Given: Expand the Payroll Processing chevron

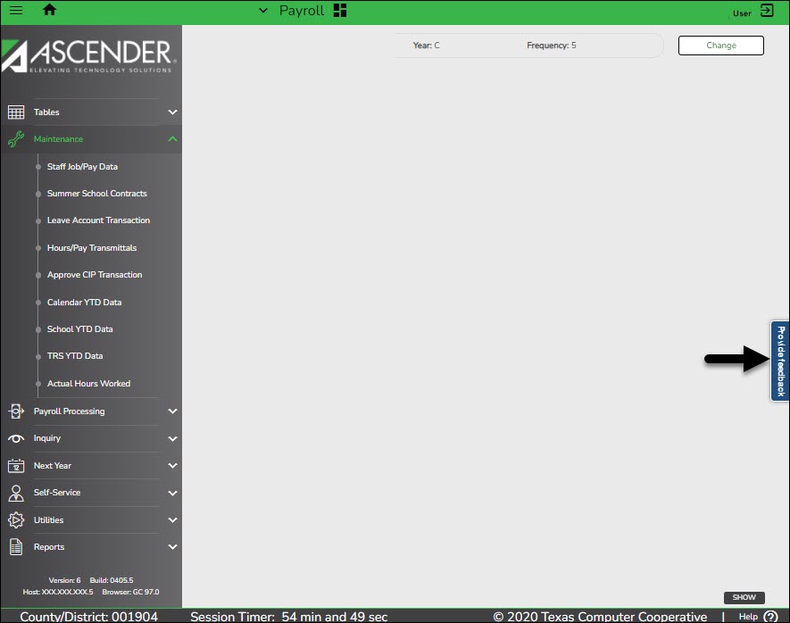Looking at the screenshot, I should point(172,411).
